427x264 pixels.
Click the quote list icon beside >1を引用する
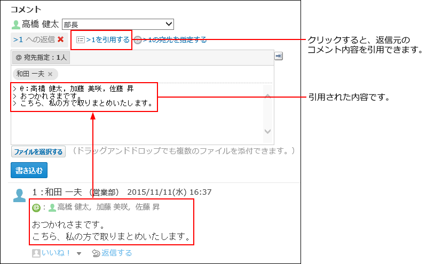tap(81, 40)
